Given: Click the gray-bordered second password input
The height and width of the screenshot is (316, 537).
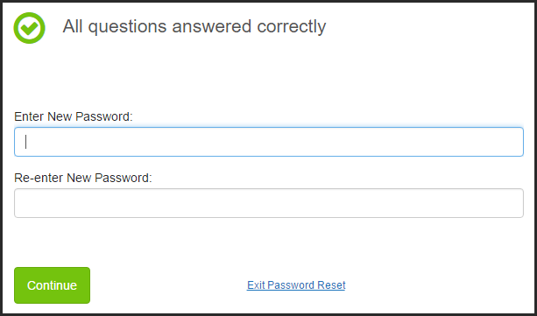Looking at the screenshot, I should (x=268, y=203).
